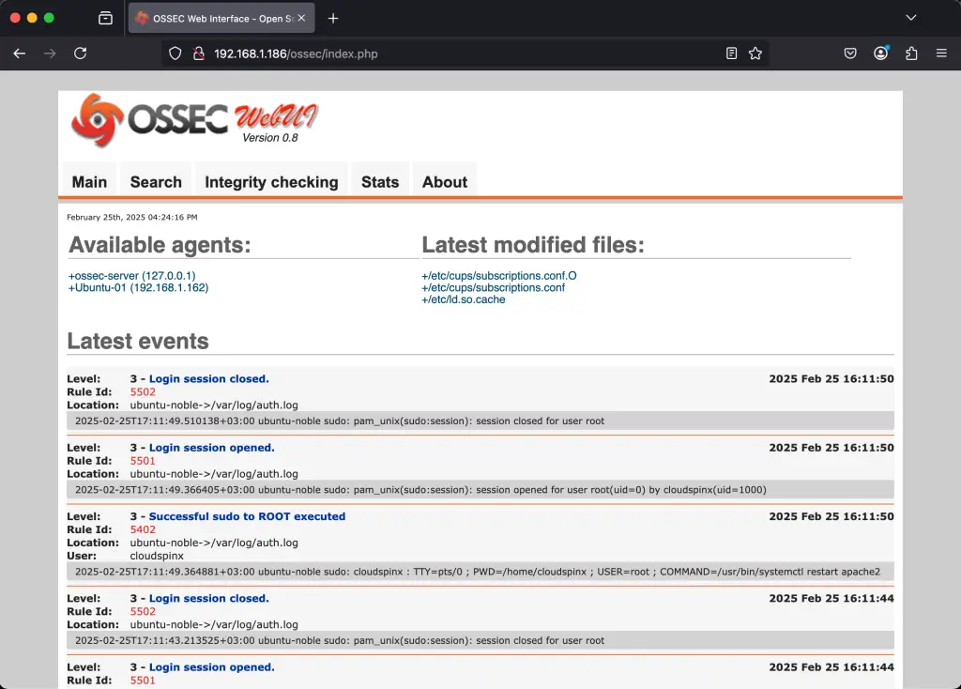Screen dimensions: 961x689
Task: Open the Stats section
Action: [x=380, y=182]
